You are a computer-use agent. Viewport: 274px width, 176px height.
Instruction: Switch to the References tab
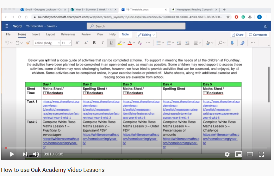click(68, 35)
